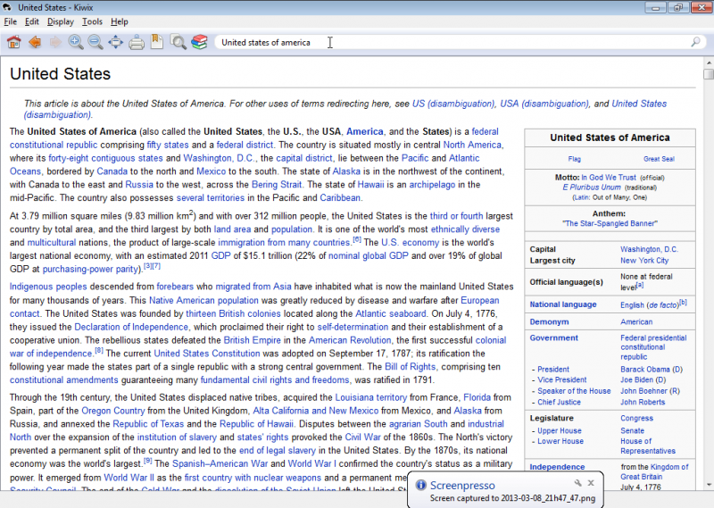Viewport: 714px width, 508px height.
Task: Run the search with the magnifier in the search box
Action: pos(695,42)
